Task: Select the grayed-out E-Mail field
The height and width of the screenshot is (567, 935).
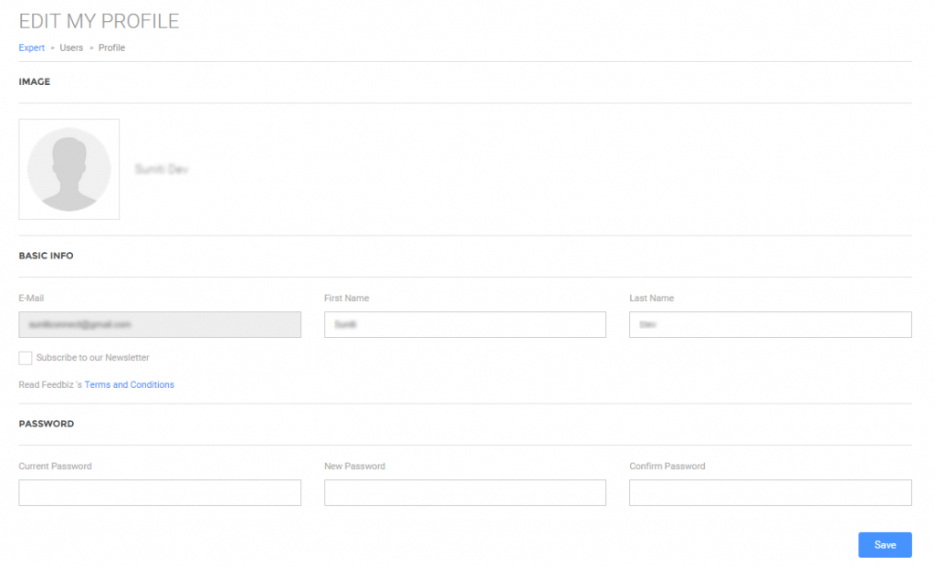Action: coord(159,324)
